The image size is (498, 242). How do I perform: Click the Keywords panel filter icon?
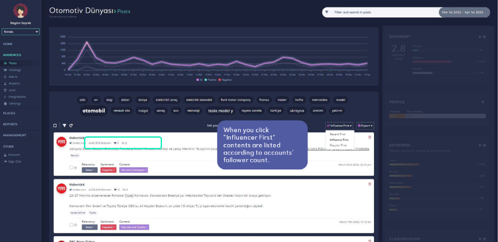point(480,145)
